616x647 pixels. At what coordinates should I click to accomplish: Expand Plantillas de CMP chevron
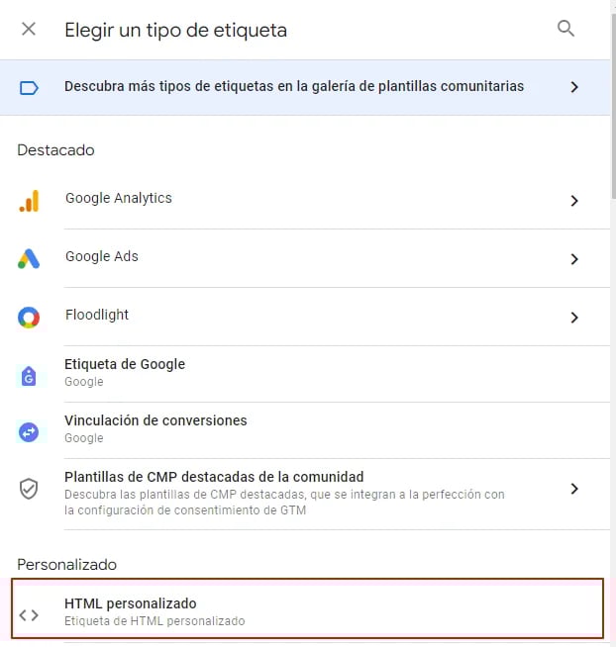coord(574,489)
